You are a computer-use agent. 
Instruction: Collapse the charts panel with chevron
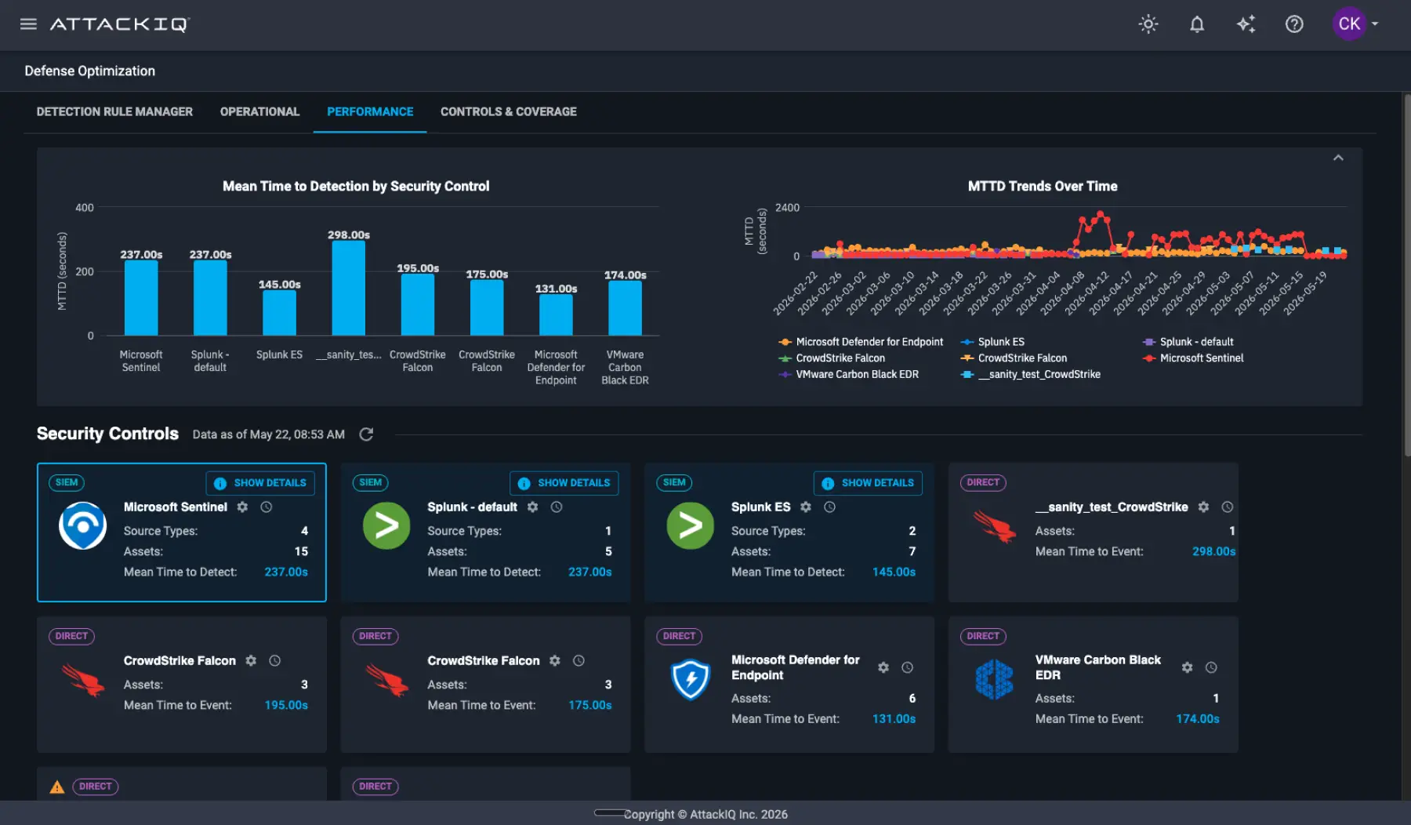click(1338, 158)
